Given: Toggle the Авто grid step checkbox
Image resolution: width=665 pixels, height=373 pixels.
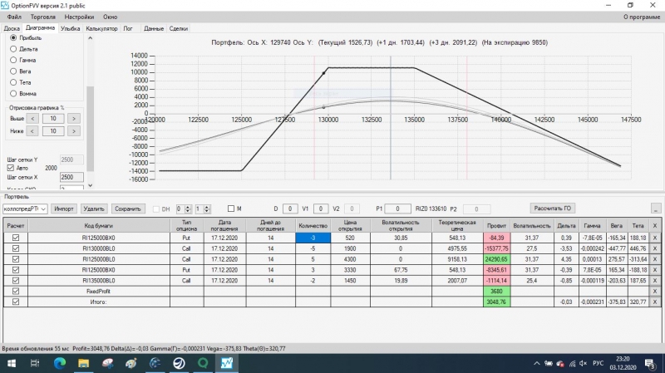Looking at the screenshot, I should pyautogui.click(x=11, y=168).
